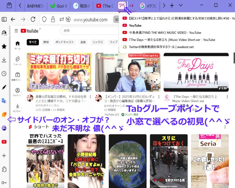
Task: Open the bookmarks star in sidebar
Action: [x=4, y=46]
